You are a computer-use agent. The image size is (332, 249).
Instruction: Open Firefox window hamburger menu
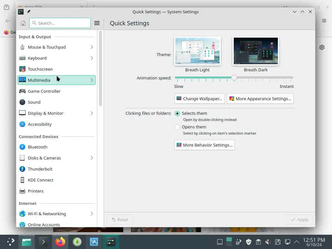pyautogui.click(x=324, y=20)
